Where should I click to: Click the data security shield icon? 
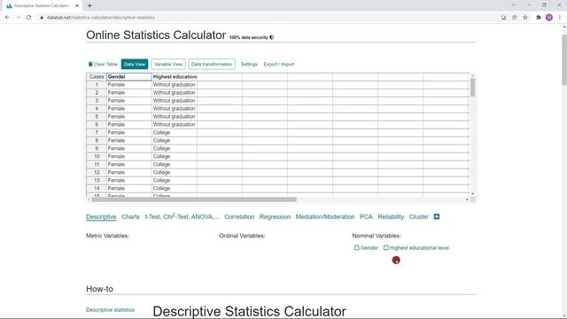(272, 37)
